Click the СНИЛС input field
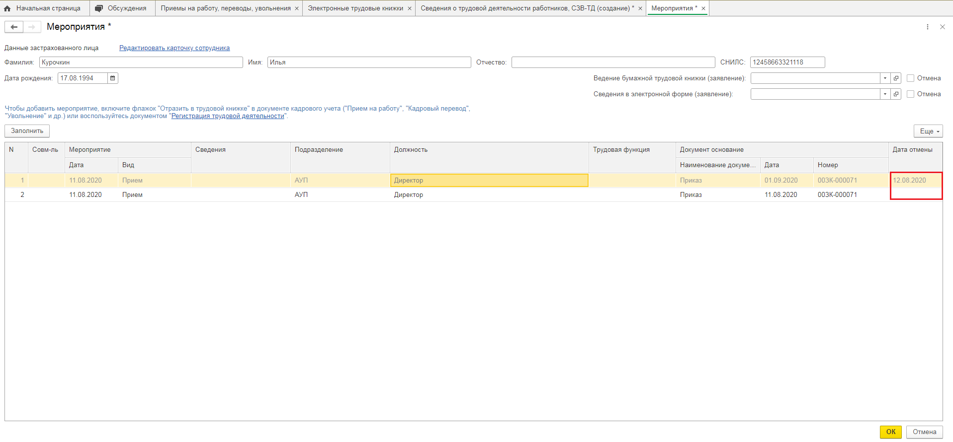This screenshot has height=442, width=953. coord(787,62)
